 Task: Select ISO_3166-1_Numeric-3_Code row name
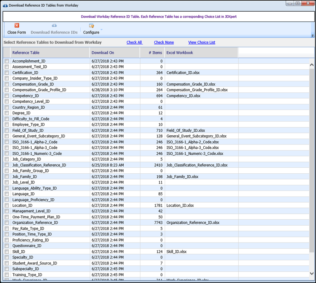pyautogui.click(x=37, y=153)
